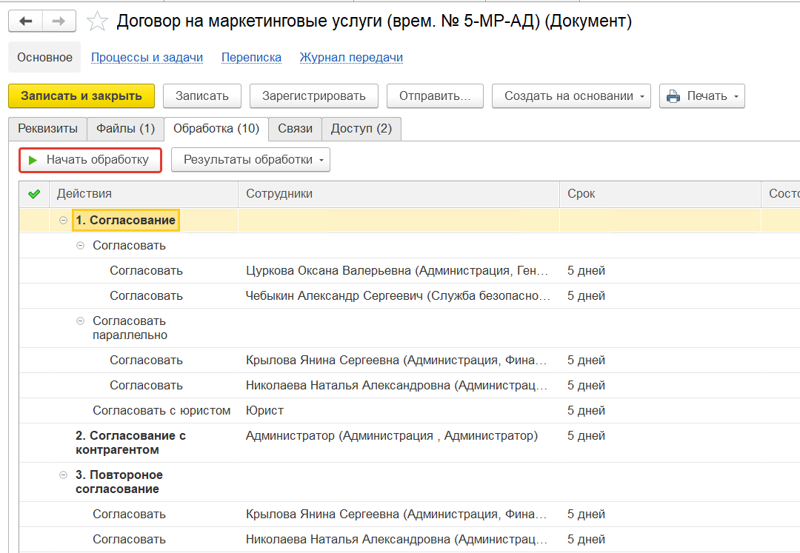Open 'Создать на основании' dropdown
Image resolution: width=800 pixels, height=553 pixels.
point(571,96)
